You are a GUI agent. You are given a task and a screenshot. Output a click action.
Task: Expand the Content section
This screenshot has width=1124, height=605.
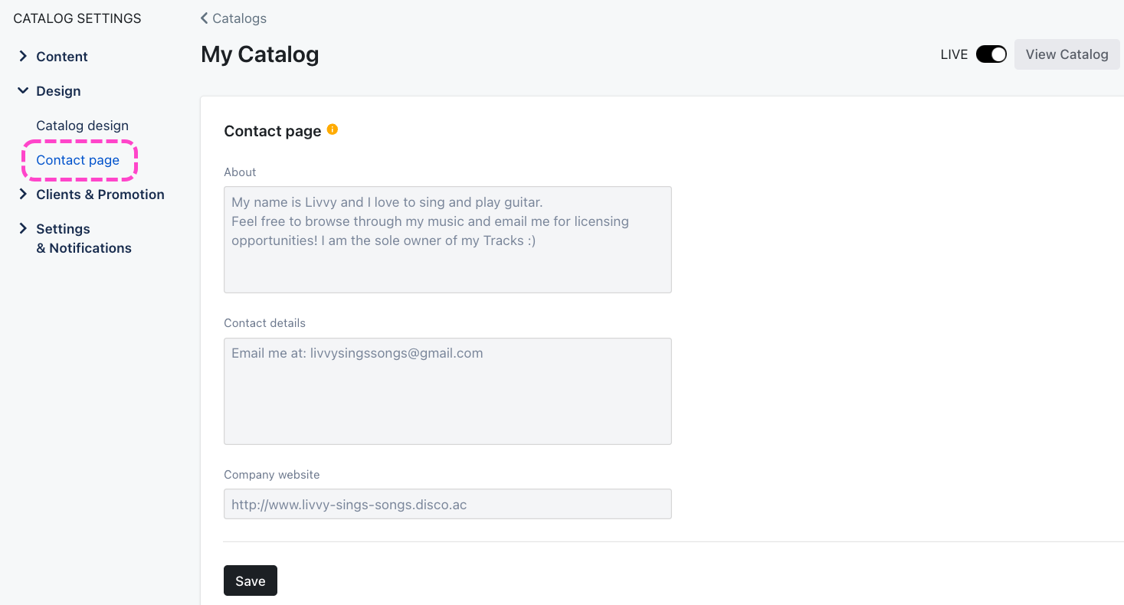tap(23, 56)
